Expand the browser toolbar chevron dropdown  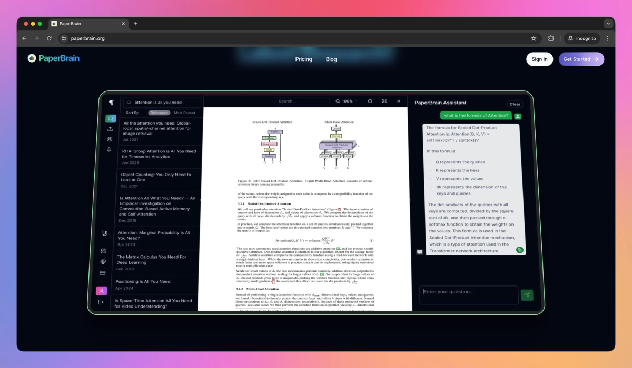point(609,23)
